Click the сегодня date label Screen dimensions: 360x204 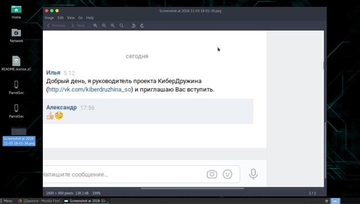pos(137,56)
